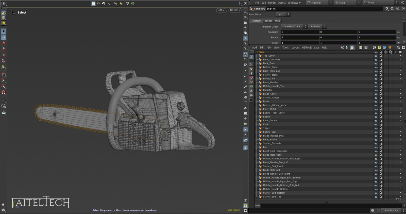Screen dimensions: 406x214
Task: Click the Filter text field at bottom
Action: pyautogui.click(x=331, y=206)
